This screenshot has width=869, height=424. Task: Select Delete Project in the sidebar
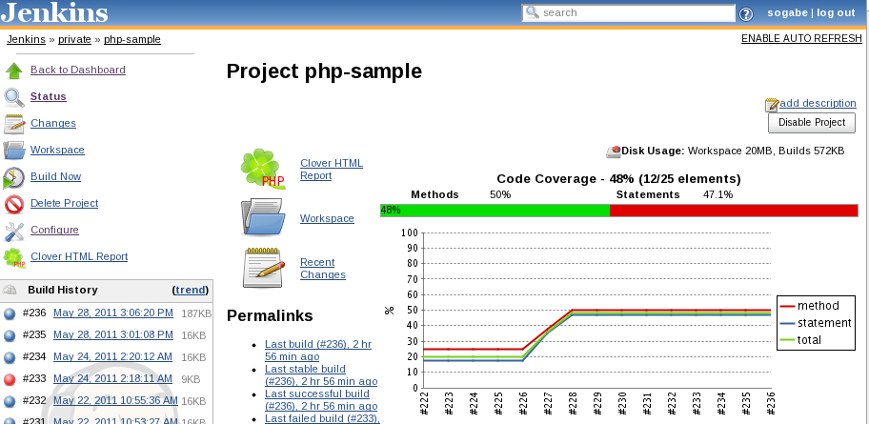64,203
